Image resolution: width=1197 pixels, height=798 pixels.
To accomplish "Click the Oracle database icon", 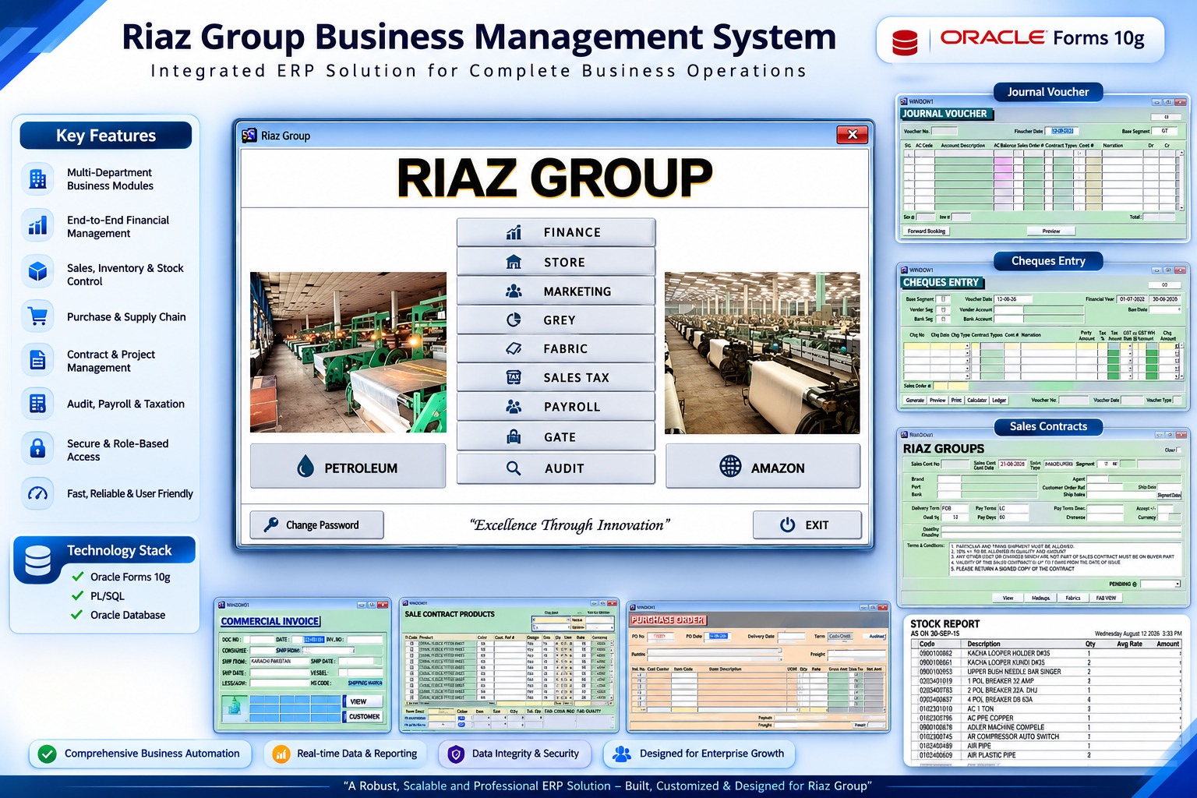I will tap(905, 42).
